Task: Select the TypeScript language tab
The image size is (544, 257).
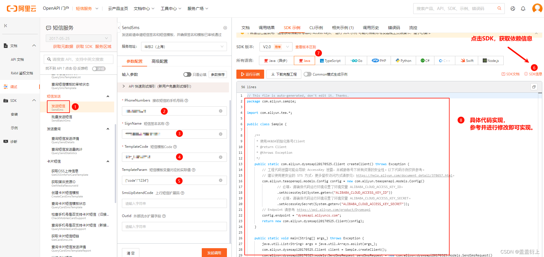Action: click(x=330, y=60)
